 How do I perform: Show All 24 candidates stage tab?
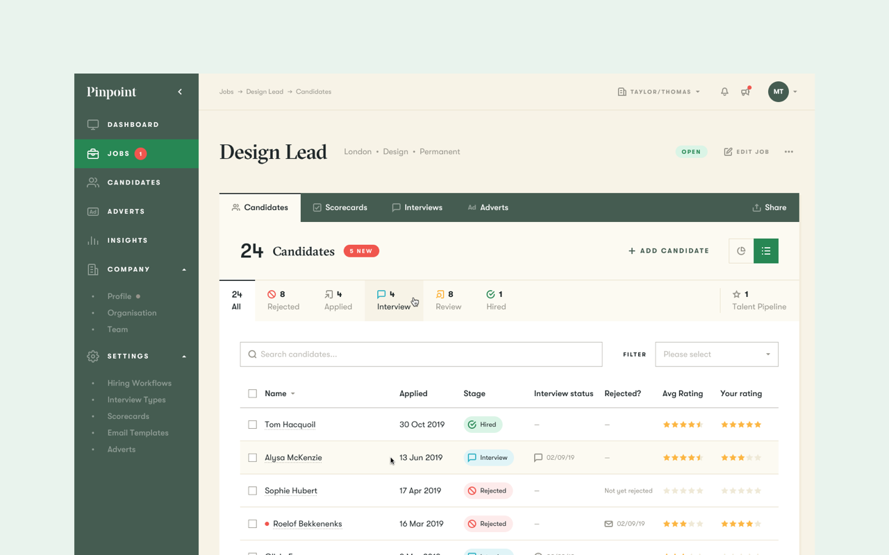pos(237,300)
